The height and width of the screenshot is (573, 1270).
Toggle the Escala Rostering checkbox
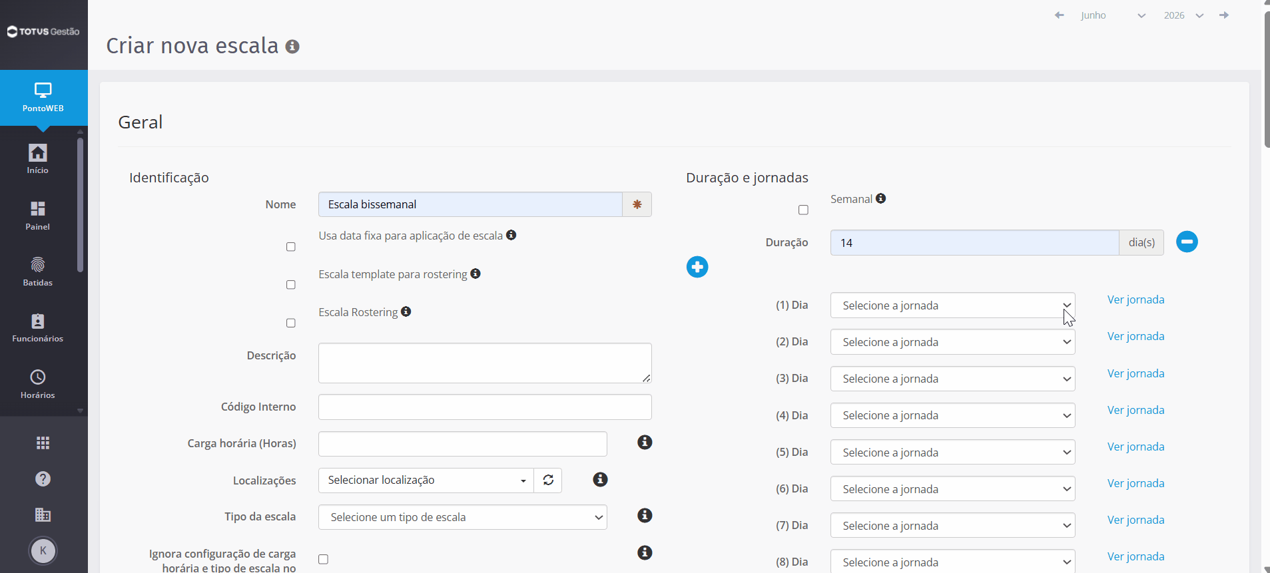click(x=291, y=323)
